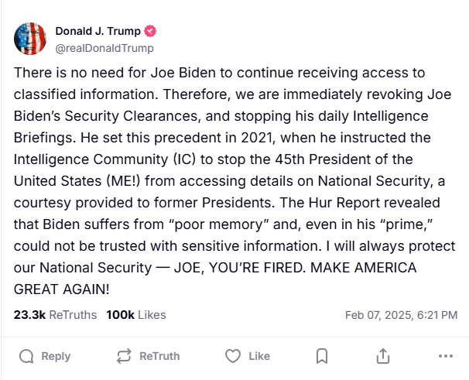Click the Donald J. Trump display name
The image size is (469, 380).
99,32
